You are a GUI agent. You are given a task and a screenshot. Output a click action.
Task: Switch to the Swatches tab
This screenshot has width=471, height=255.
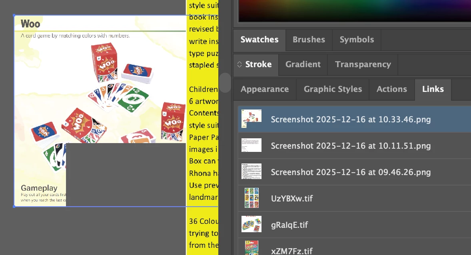pyautogui.click(x=259, y=40)
